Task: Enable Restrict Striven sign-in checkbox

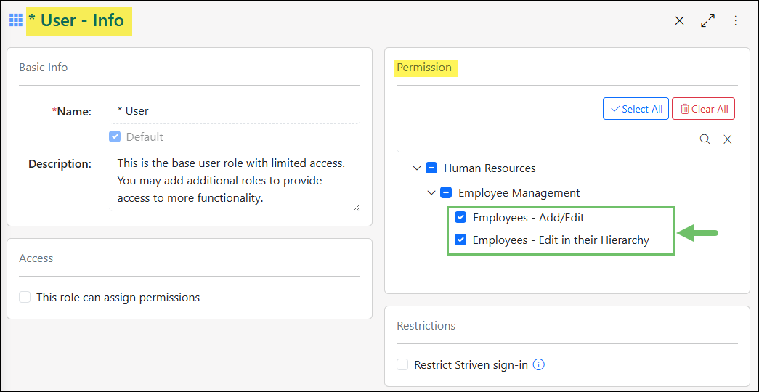Action: click(402, 364)
